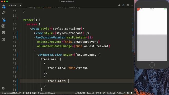Image resolution: width=169 pixels, height=95 pixels.
Task: Select the JavaScript language mode
Action: [x=111, y=93]
